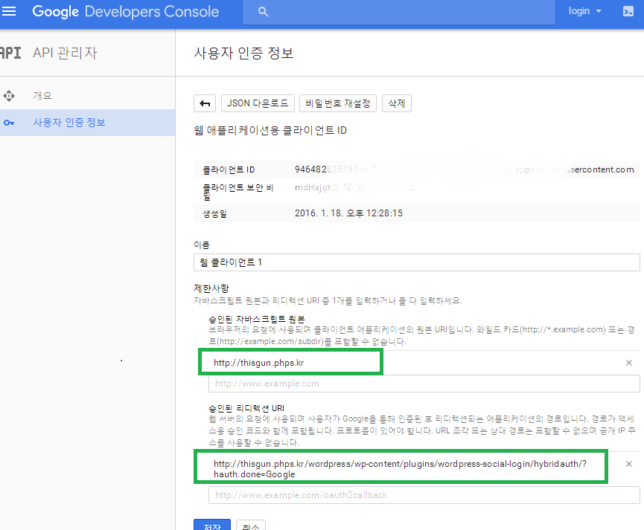
Task: Click the key icon for 사용자 인증 정보
Action: (10, 123)
